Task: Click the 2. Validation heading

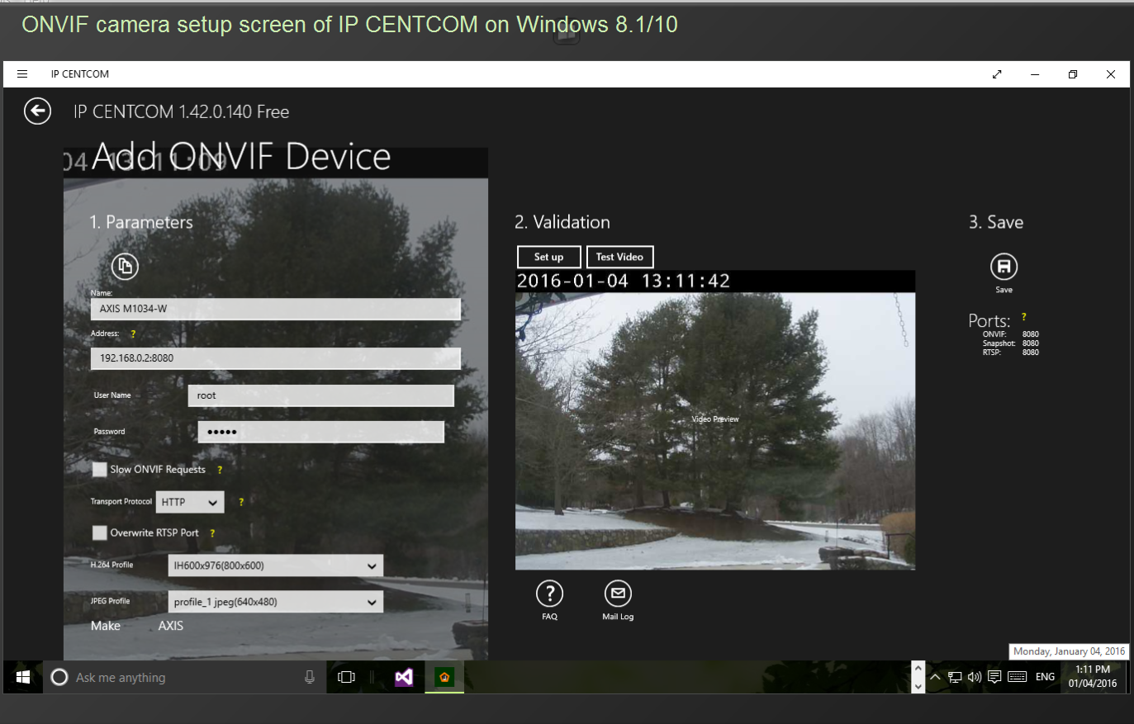Action: point(562,222)
